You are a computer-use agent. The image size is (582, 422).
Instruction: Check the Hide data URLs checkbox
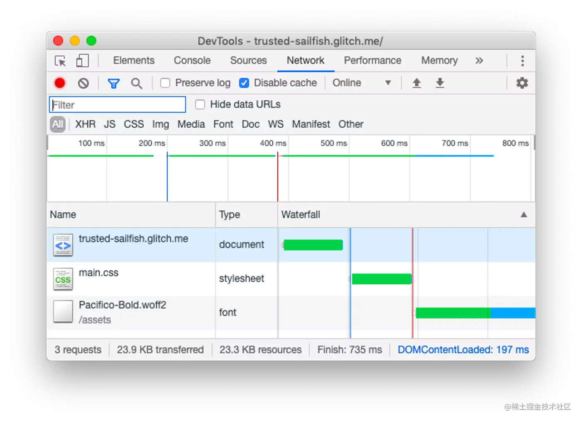(200, 104)
